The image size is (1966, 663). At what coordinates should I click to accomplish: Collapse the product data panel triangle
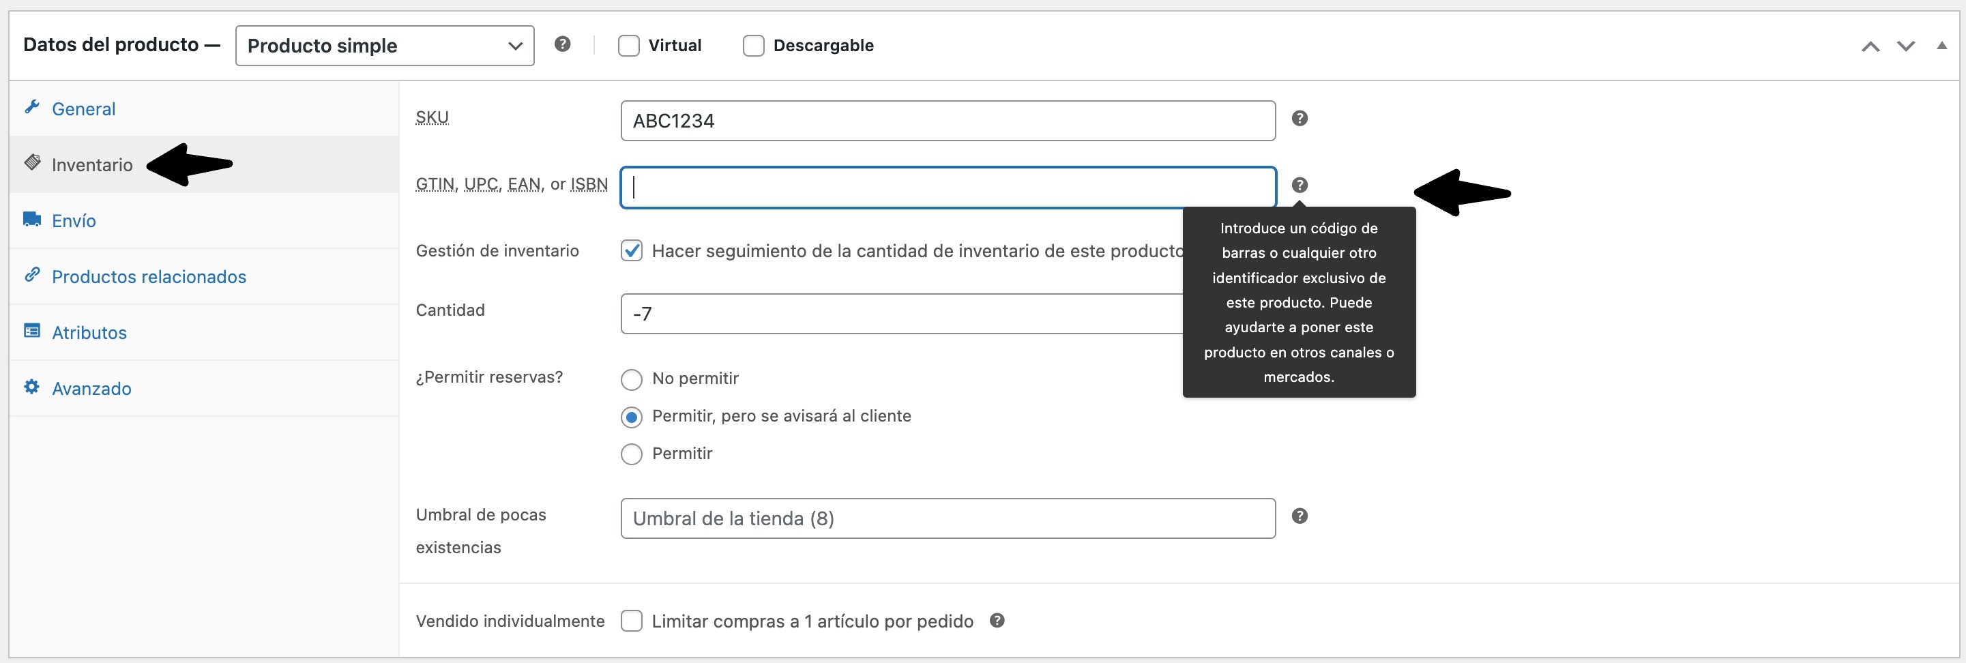1941,46
